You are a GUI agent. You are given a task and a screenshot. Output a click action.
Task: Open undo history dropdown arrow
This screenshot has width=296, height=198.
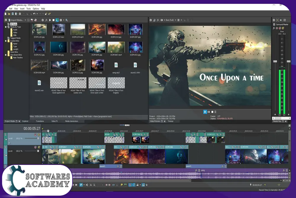37,14
